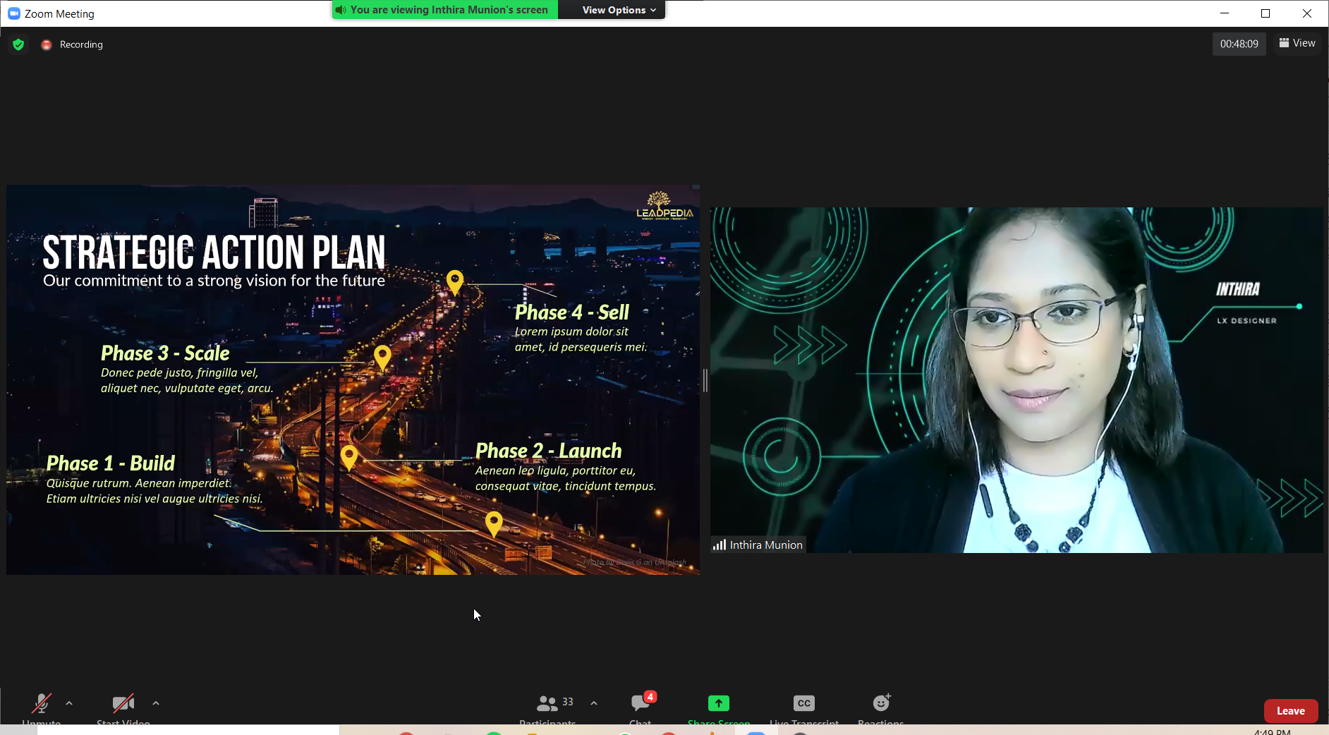Click the bottom yellow map pin for Phase 1
This screenshot has height=735, width=1329.
494,524
